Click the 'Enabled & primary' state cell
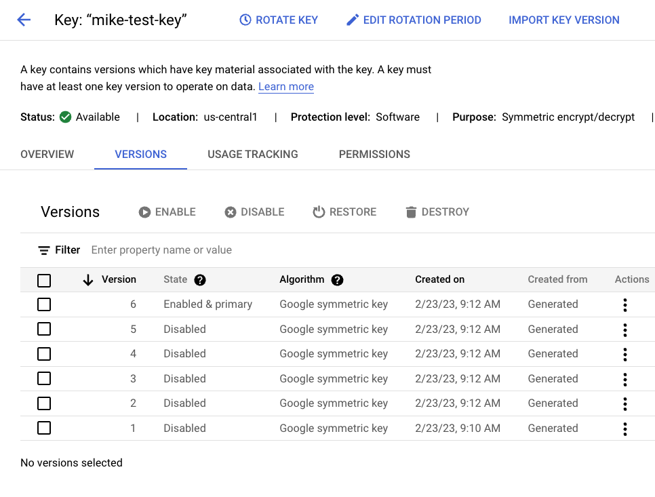 (207, 304)
